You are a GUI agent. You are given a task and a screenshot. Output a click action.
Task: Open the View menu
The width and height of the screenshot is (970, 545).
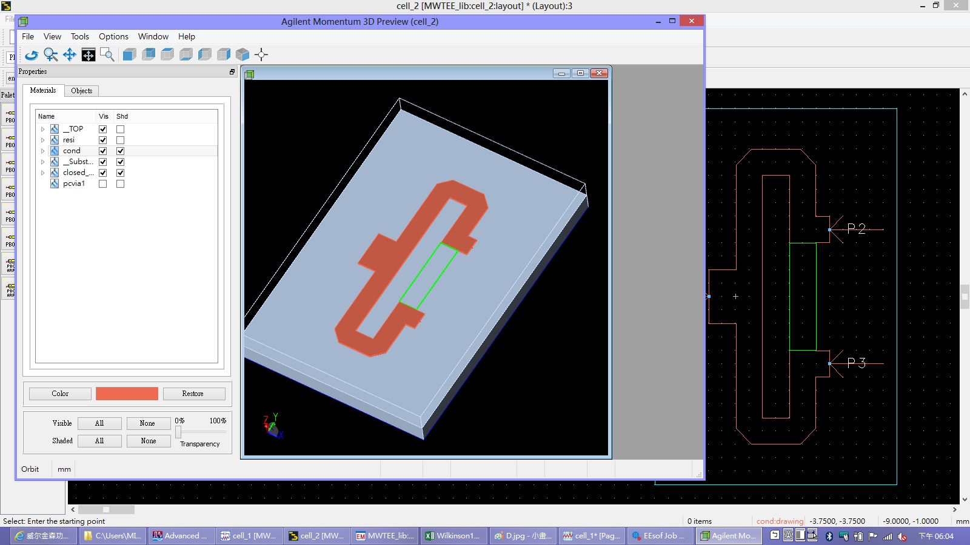[x=52, y=36]
